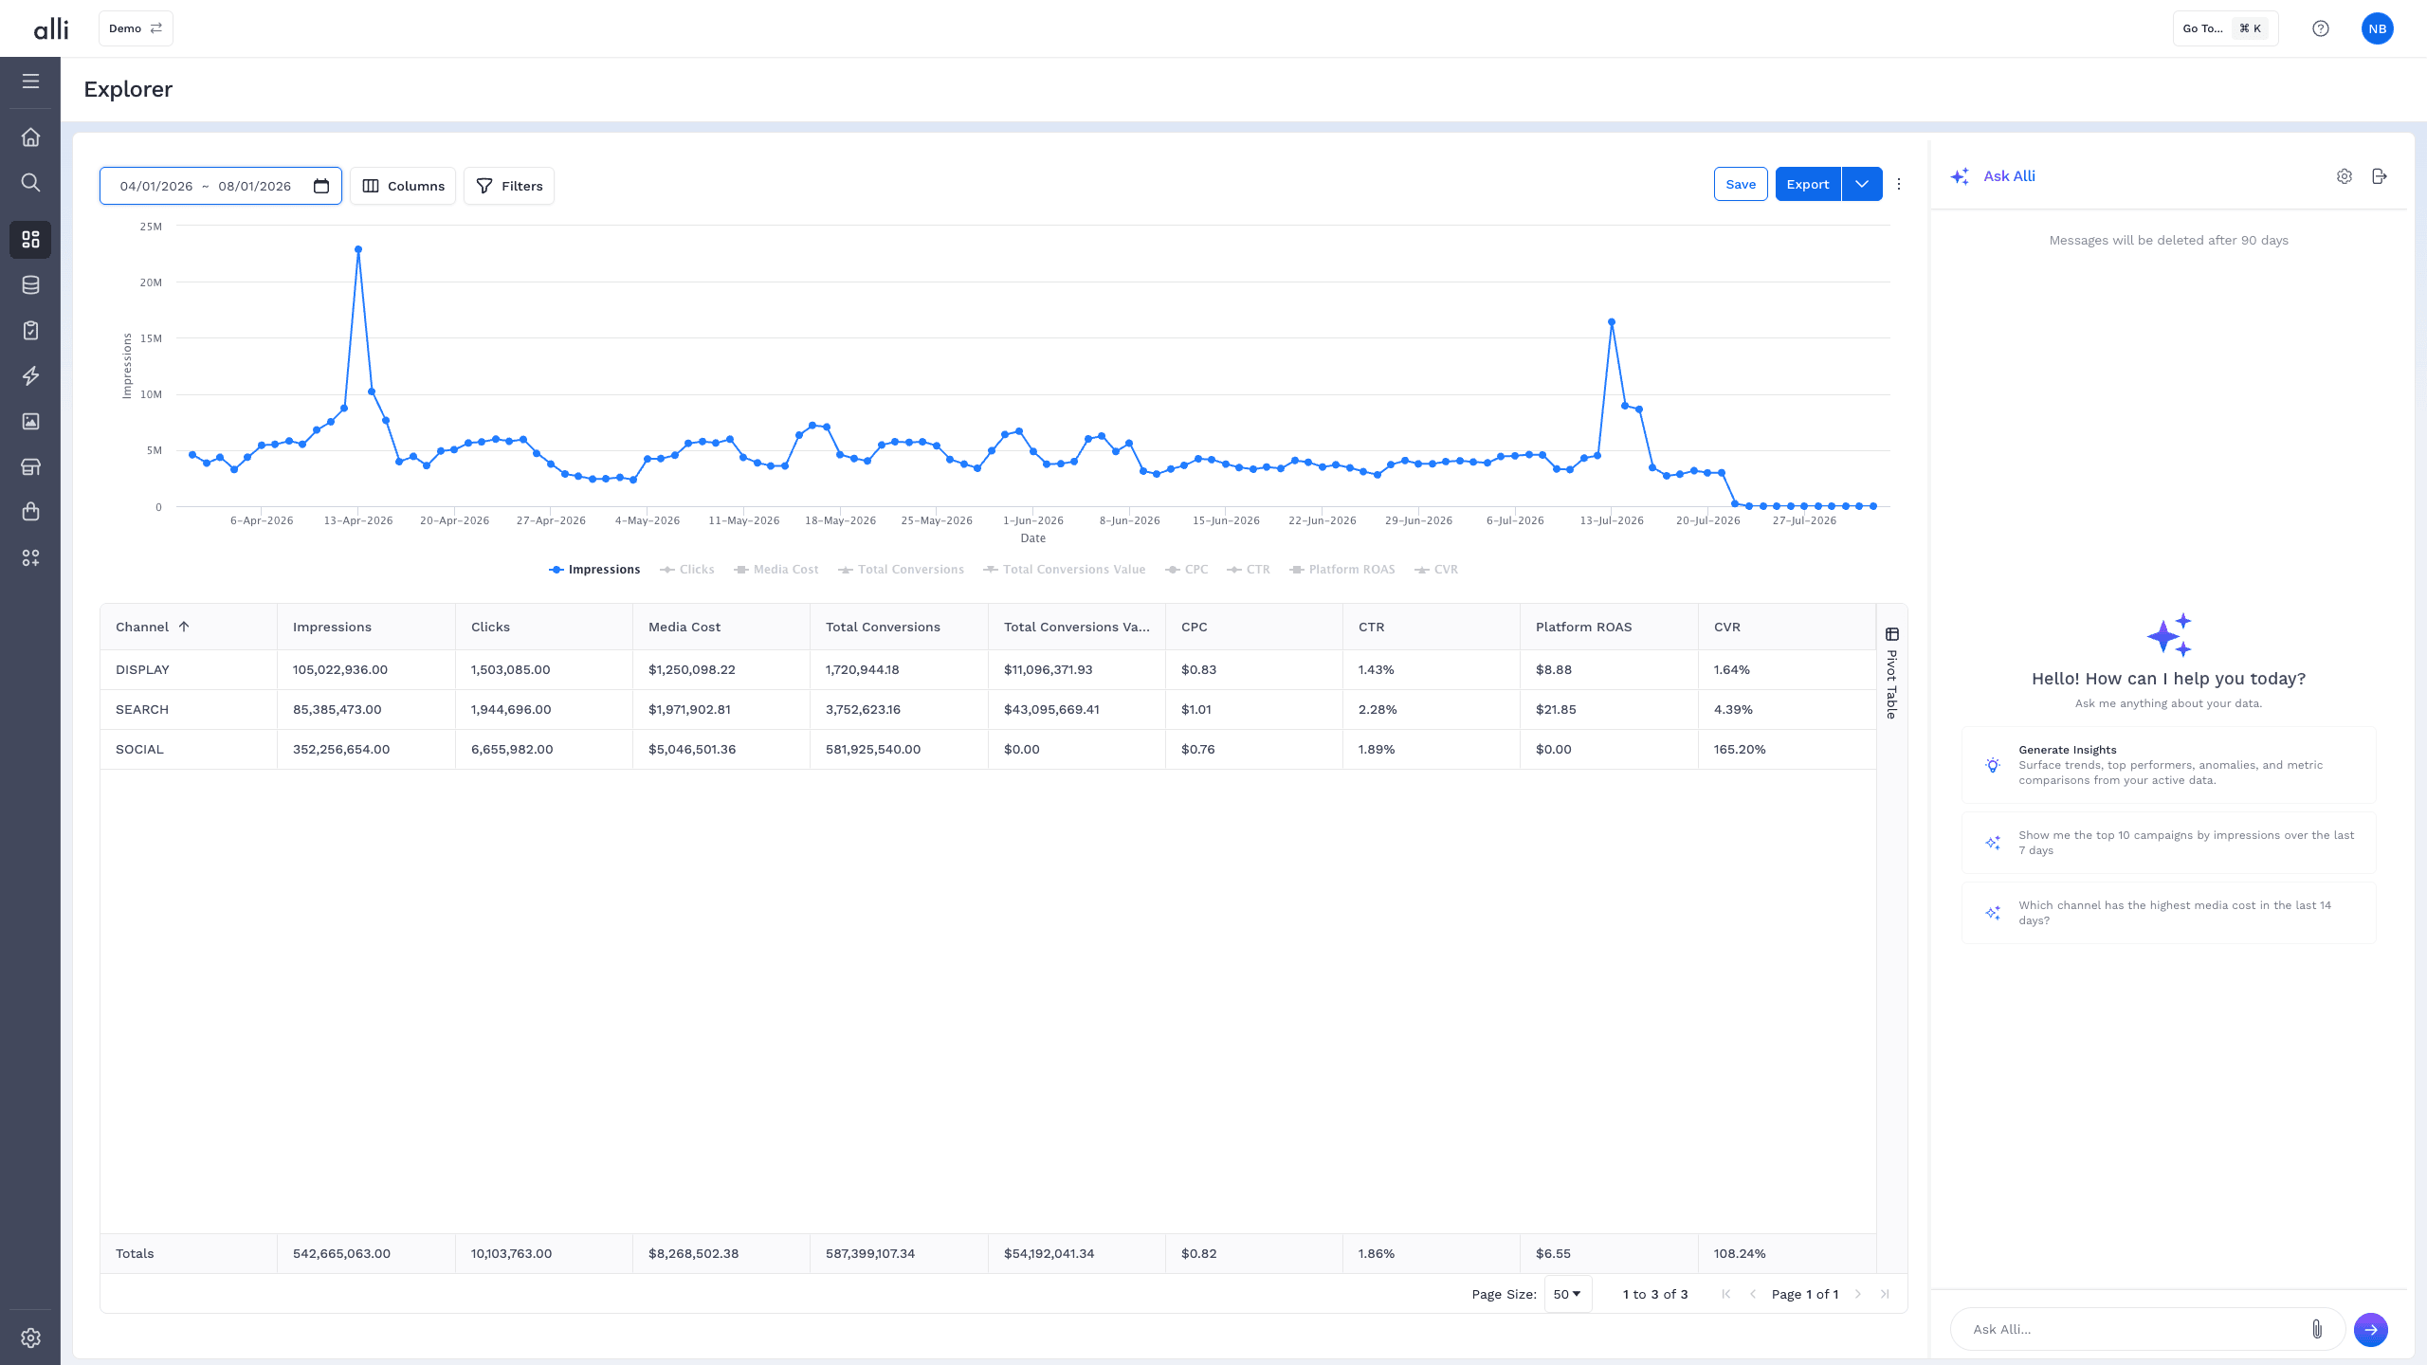Click the Export button
The height and width of the screenshot is (1365, 2427).
pos(1808,184)
